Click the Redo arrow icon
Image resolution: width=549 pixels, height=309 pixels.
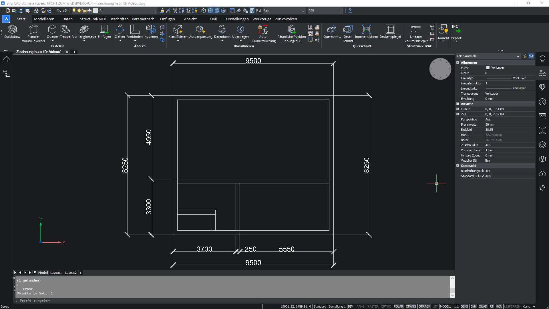pos(65,11)
